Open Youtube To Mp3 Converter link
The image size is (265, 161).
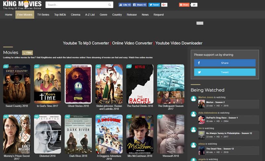tap(86, 43)
